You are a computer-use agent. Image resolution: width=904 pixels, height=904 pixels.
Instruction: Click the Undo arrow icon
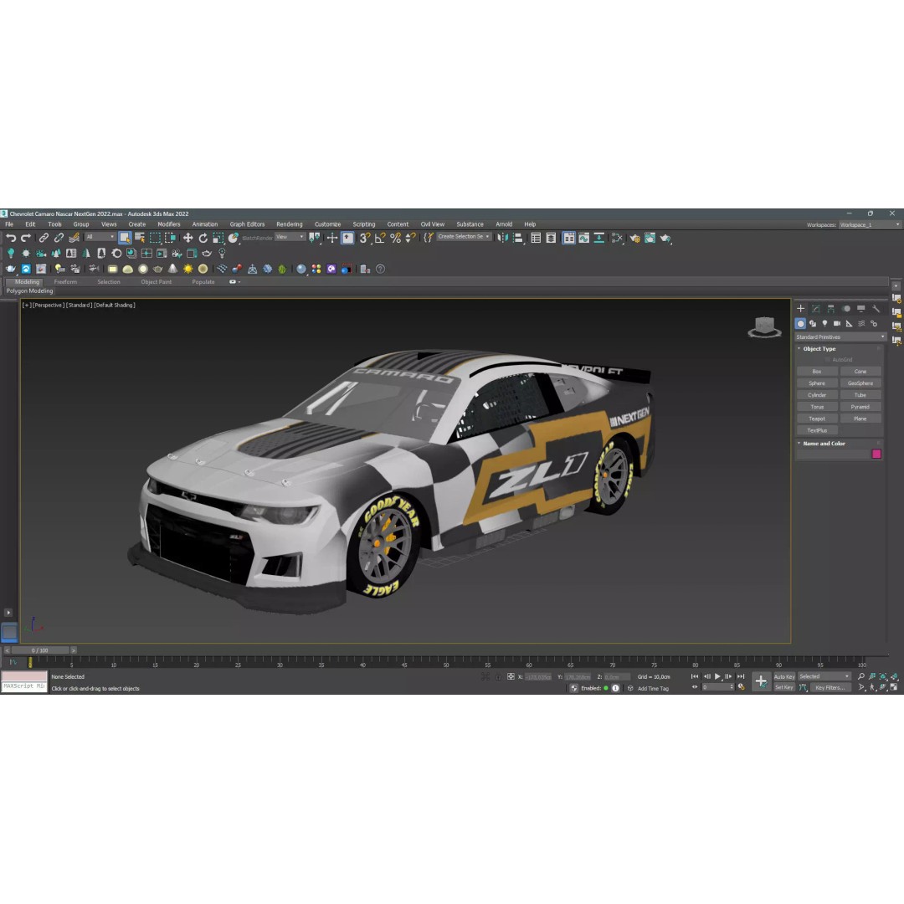pyautogui.click(x=11, y=238)
